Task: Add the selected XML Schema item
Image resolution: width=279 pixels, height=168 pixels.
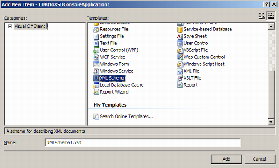Action: tap(226, 159)
